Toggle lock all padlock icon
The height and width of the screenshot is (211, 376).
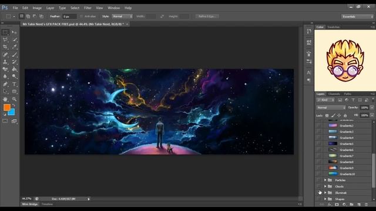click(x=345, y=115)
